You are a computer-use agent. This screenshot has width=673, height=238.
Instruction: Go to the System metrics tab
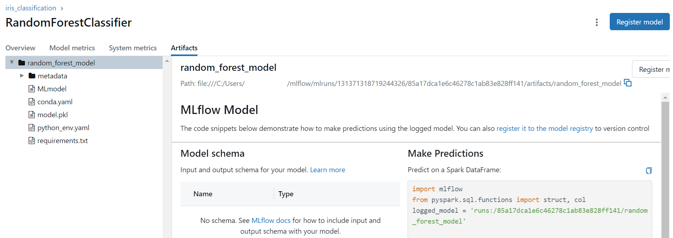[x=133, y=48]
